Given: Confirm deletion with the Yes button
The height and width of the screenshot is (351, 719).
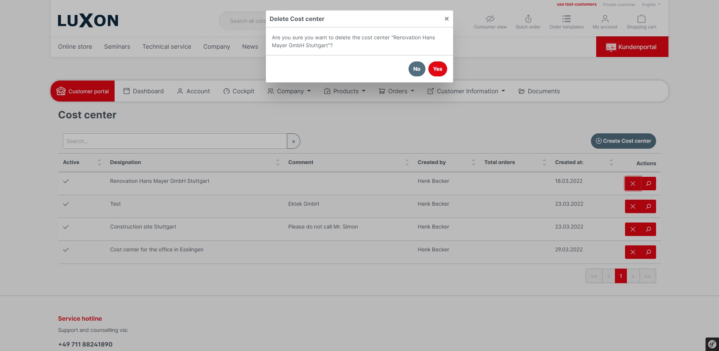Looking at the screenshot, I should pos(437,69).
